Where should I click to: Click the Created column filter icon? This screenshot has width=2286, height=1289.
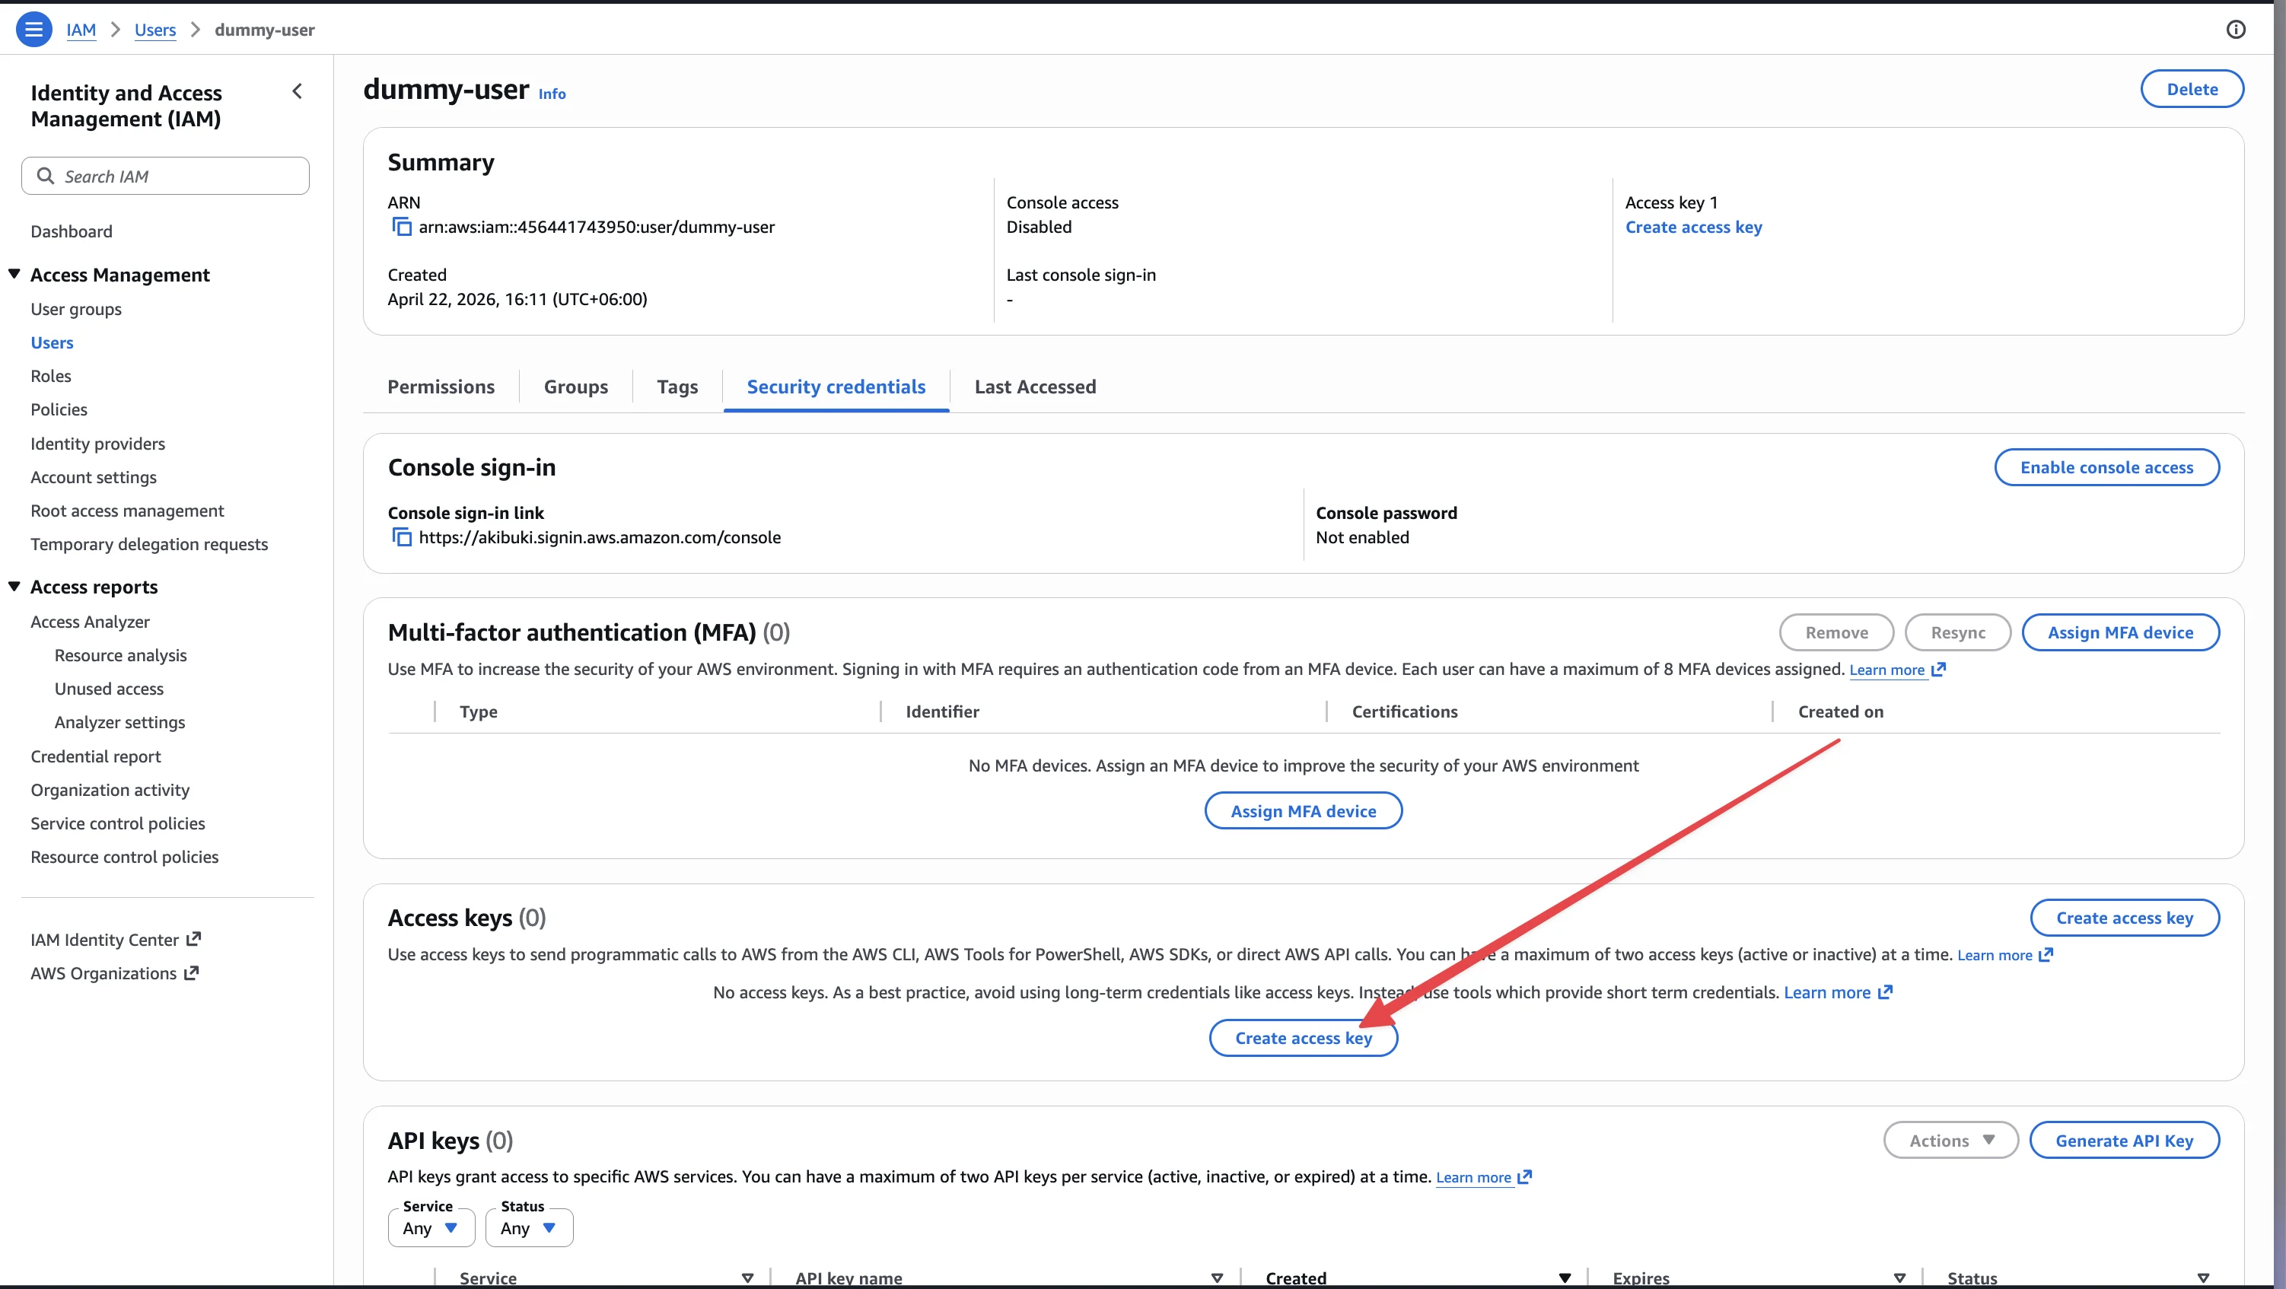pyautogui.click(x=1565, y=1278)
